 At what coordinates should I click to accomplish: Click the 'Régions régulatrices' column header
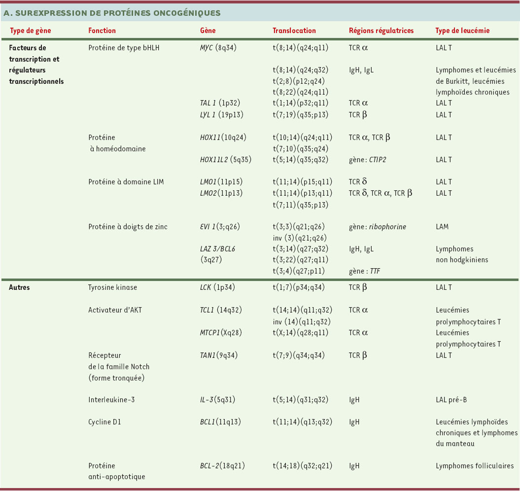click(381, 31)
